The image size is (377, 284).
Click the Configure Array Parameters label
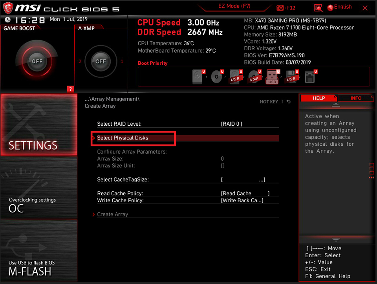(x=132, y=152)
